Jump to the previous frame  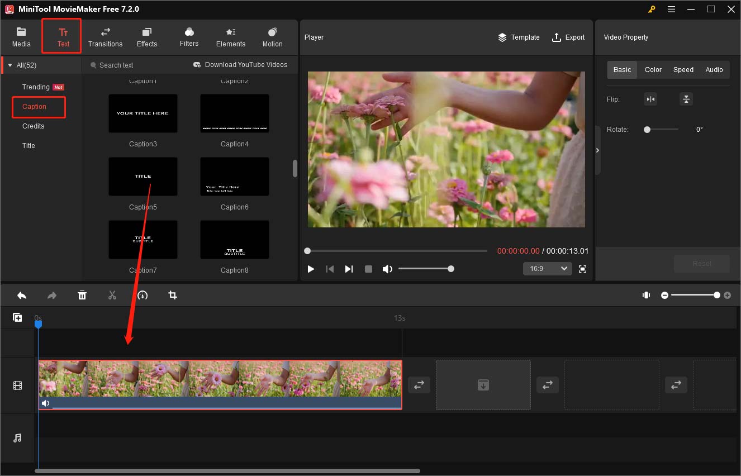[x=330, y=269]
